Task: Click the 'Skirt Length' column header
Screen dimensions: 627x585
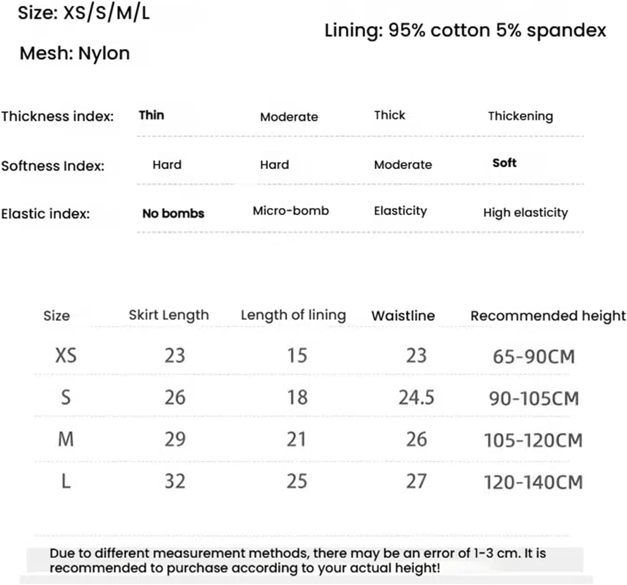Action: pos(169,315)
